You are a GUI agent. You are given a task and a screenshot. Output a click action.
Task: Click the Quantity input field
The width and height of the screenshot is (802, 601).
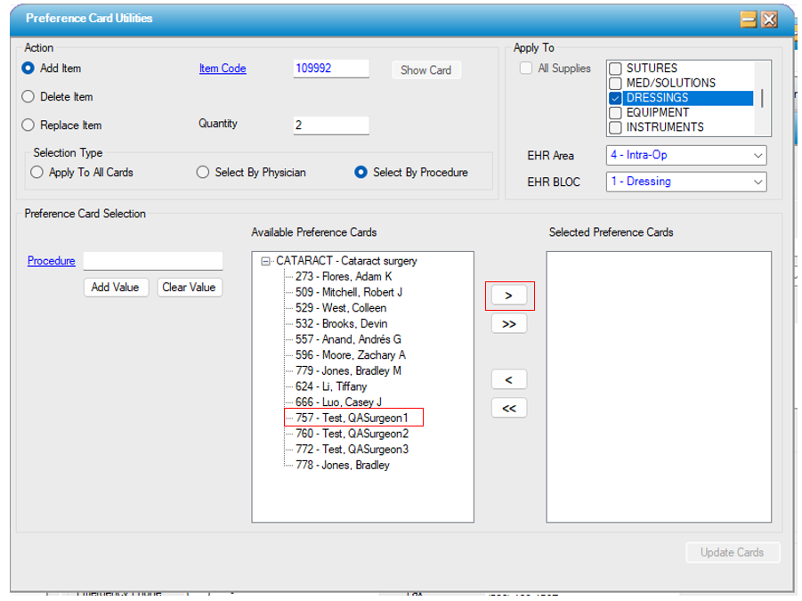click(x=330, y=126)
